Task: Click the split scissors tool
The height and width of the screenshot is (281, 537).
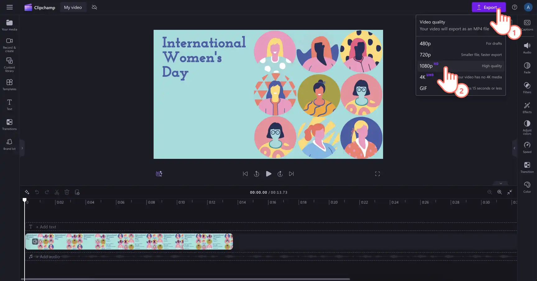Action: [x=57, y=192]
